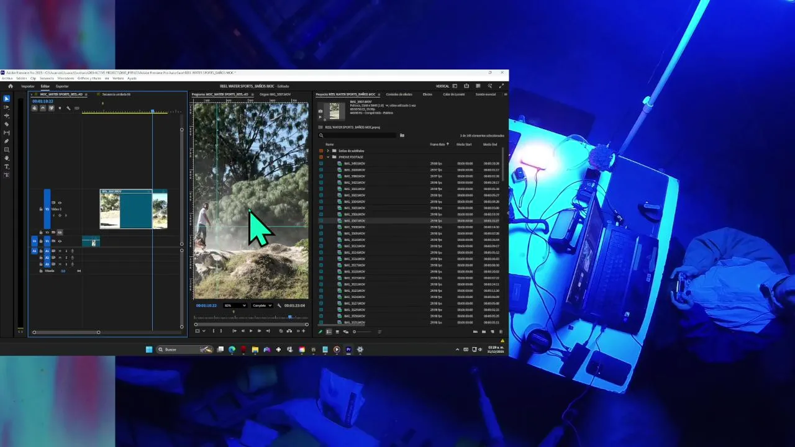Image resolution: width=795 pixels, height=447 pixels.
Task: Expand the Estilos de subtítulos bin
Action: point(327,151)
